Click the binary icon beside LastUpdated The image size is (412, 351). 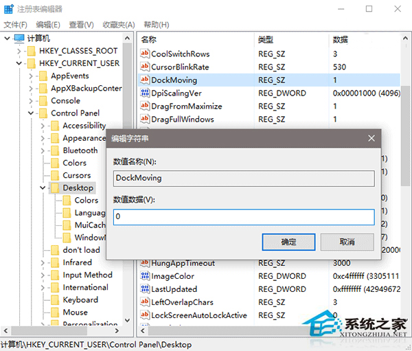[145, 289]
